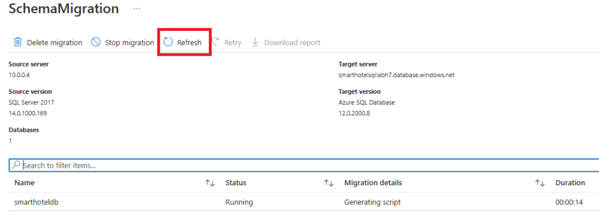Select the source server address 10.0.0.4

point(19,75)
